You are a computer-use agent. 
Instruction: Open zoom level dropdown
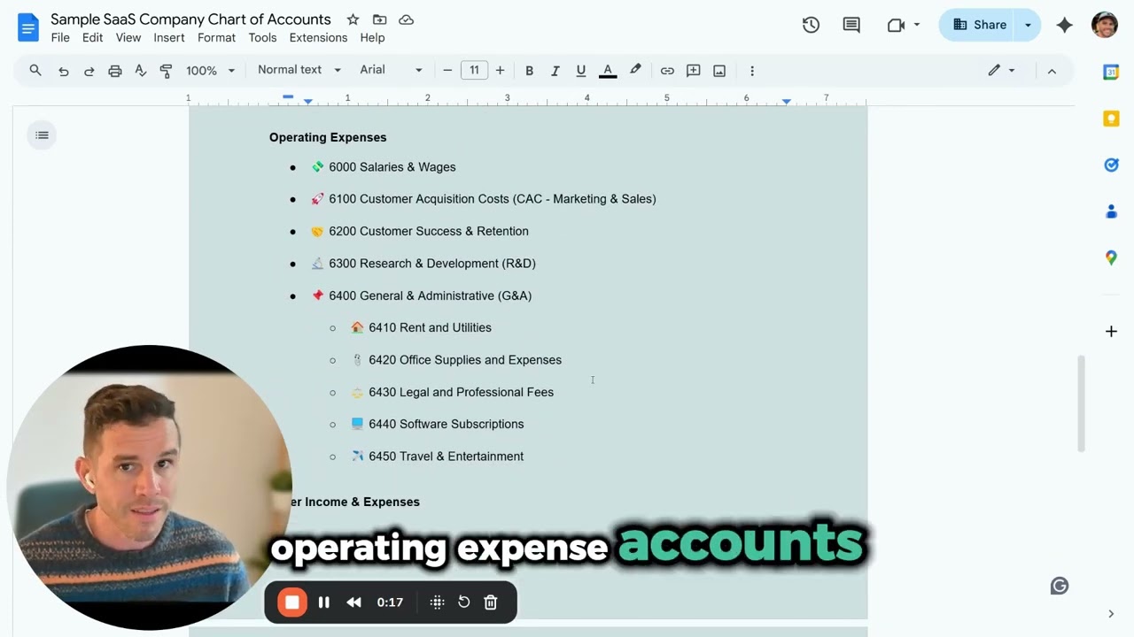210,71
